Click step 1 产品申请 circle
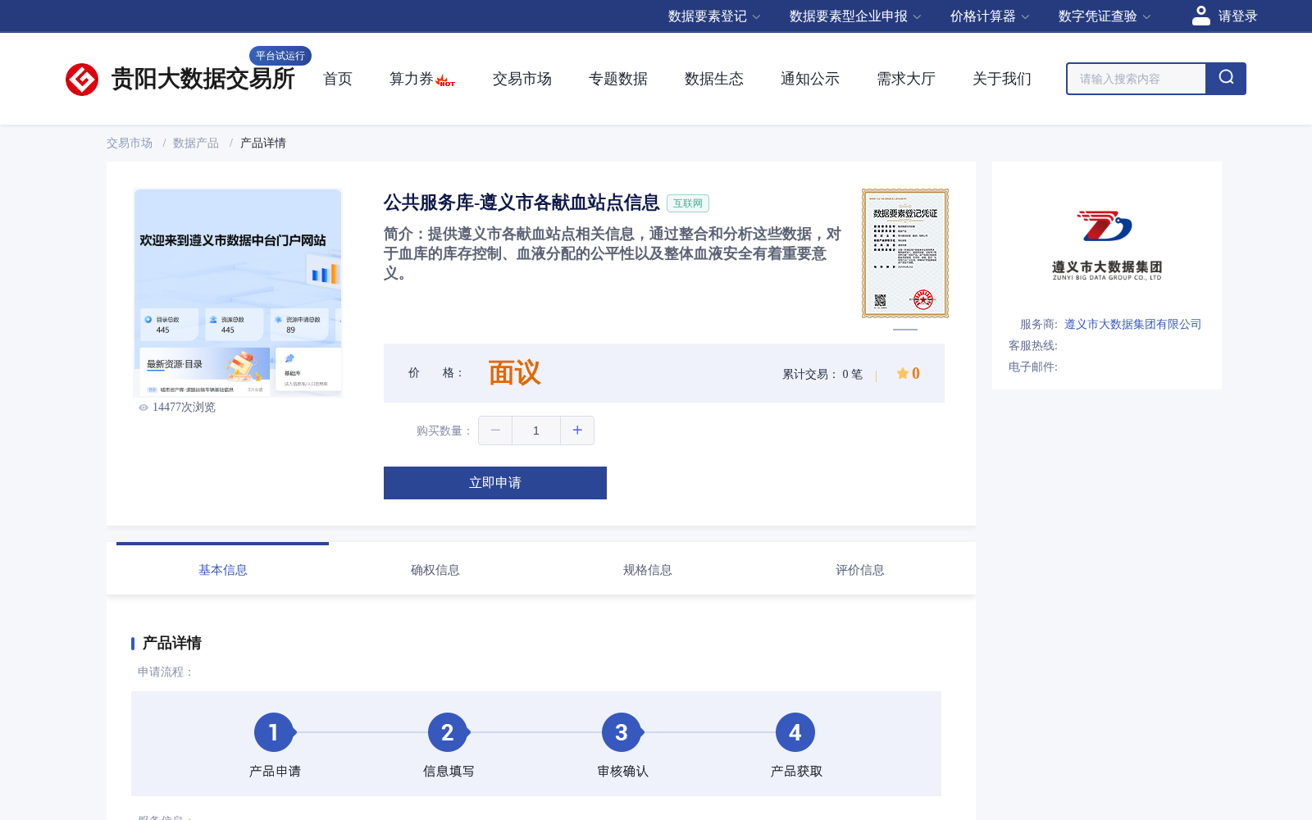This screenshot has height=820, width=1312. tap(274, 732)
